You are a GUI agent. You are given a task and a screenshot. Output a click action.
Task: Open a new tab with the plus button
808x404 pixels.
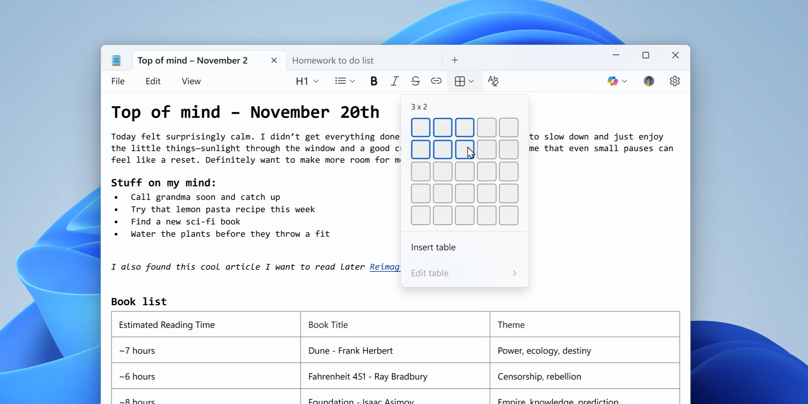tap(454, 60)
